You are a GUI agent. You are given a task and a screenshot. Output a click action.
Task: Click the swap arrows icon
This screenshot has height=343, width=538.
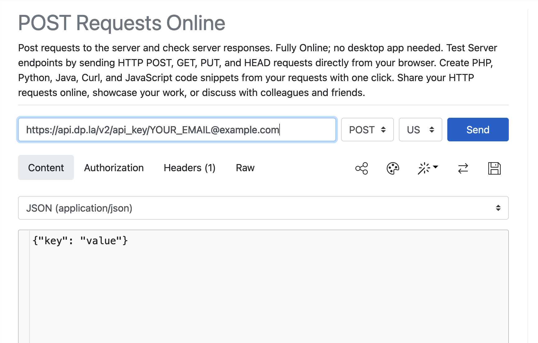click(x=463, y=168)
